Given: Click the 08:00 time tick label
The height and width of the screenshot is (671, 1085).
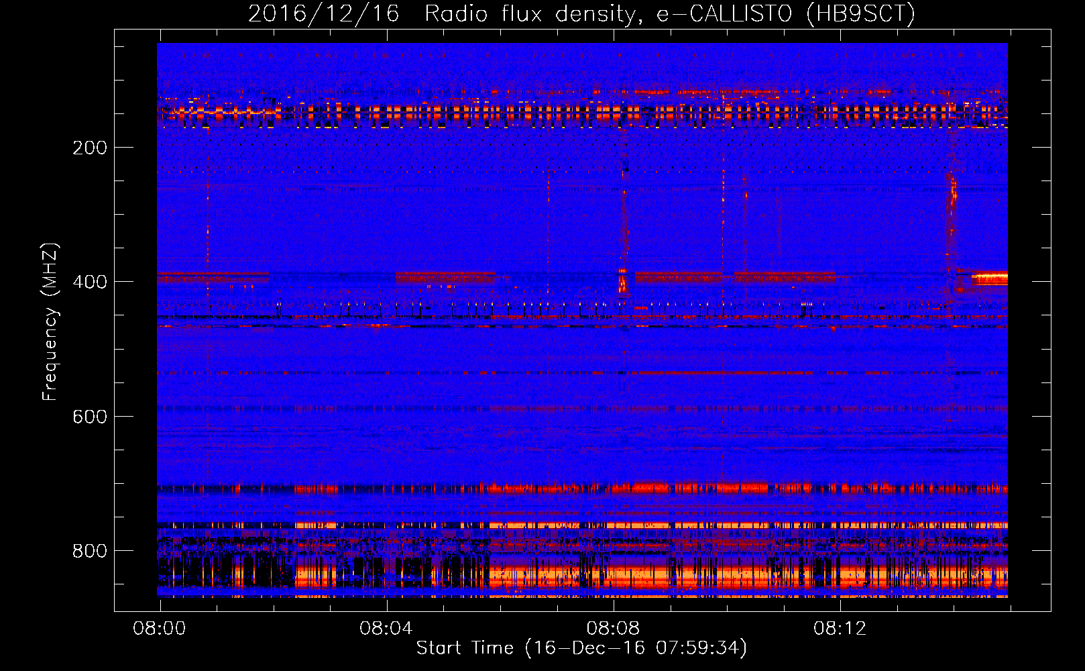Looking at the screenshot, I should (160, 629).
